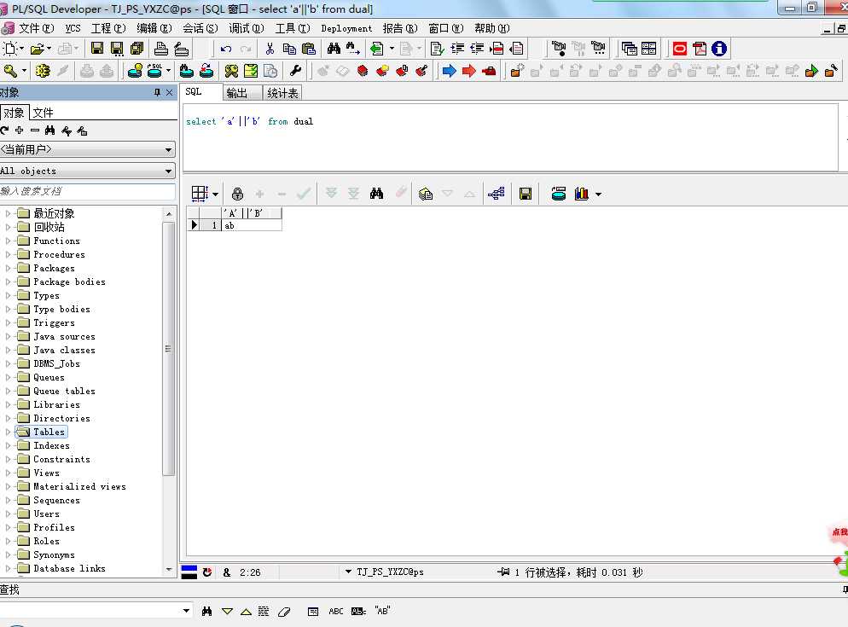Click inside the SQL editor text
Viewport: 848px width, 627px height.
tap(249, 121)
